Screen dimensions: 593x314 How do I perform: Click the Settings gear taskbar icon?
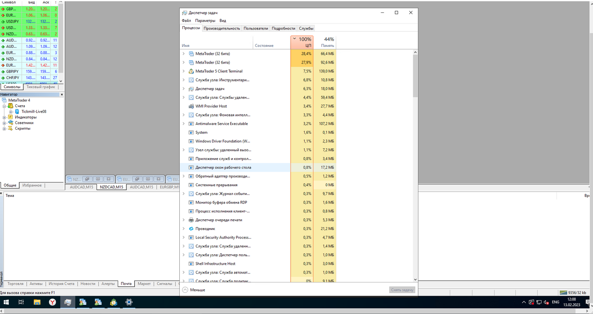tap(129, 302)
